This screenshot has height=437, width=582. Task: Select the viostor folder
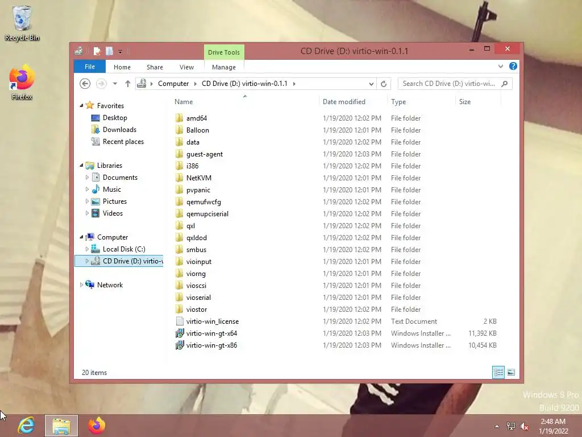[196, 310]
